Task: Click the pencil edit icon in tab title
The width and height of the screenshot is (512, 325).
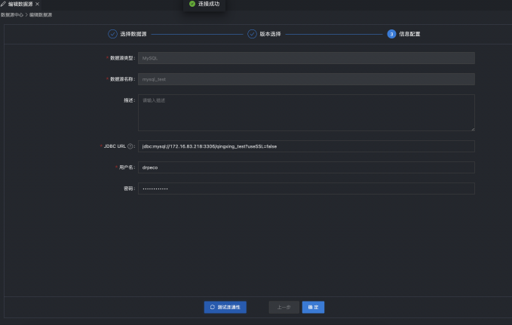Action: click(3, 4)
